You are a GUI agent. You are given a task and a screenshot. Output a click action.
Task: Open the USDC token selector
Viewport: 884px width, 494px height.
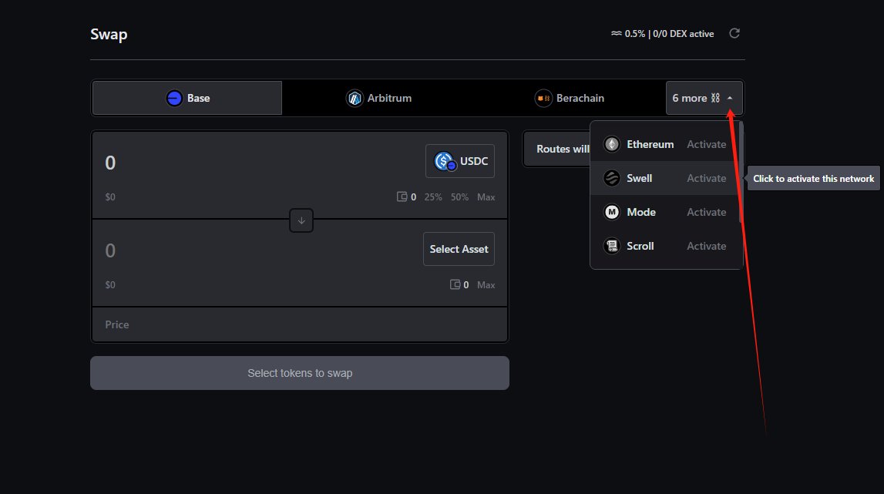pos(460,161)
